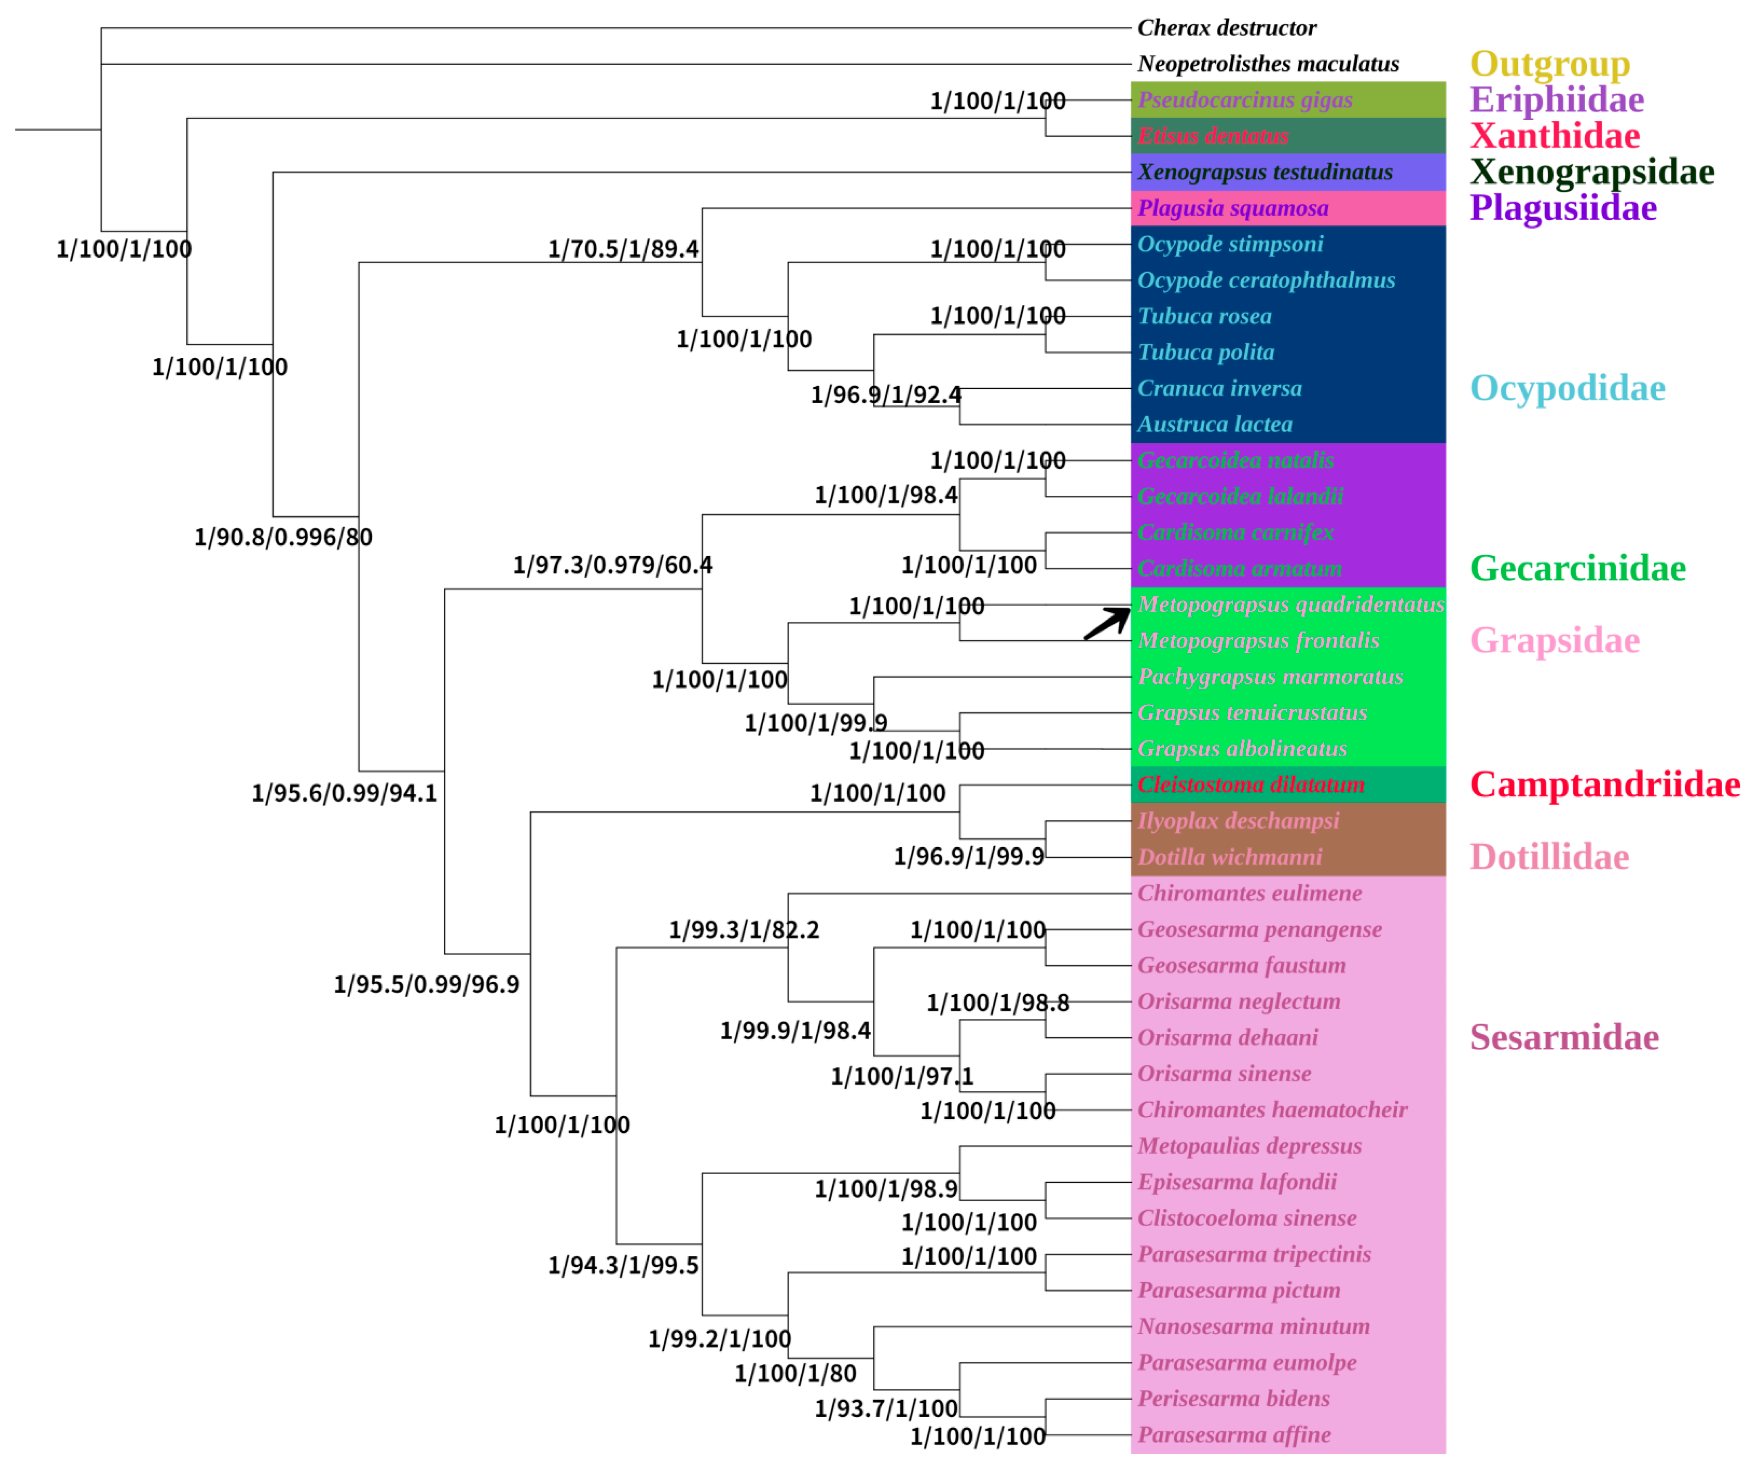Viewport: 1750px width, 1461px height.
Task: Select the Cleistostoma dilatatum taxon label
Action: 1251,785
